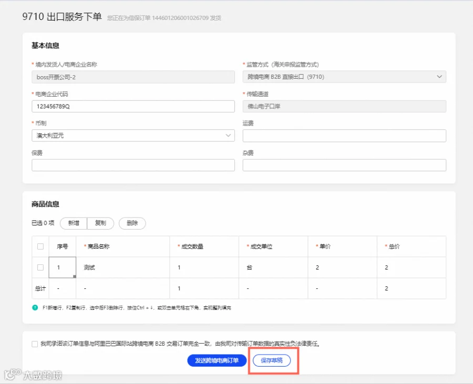The image size is (473, 384).
Task: Open the 币制 currency dropdown arrow
Action: tap(228, 136)
